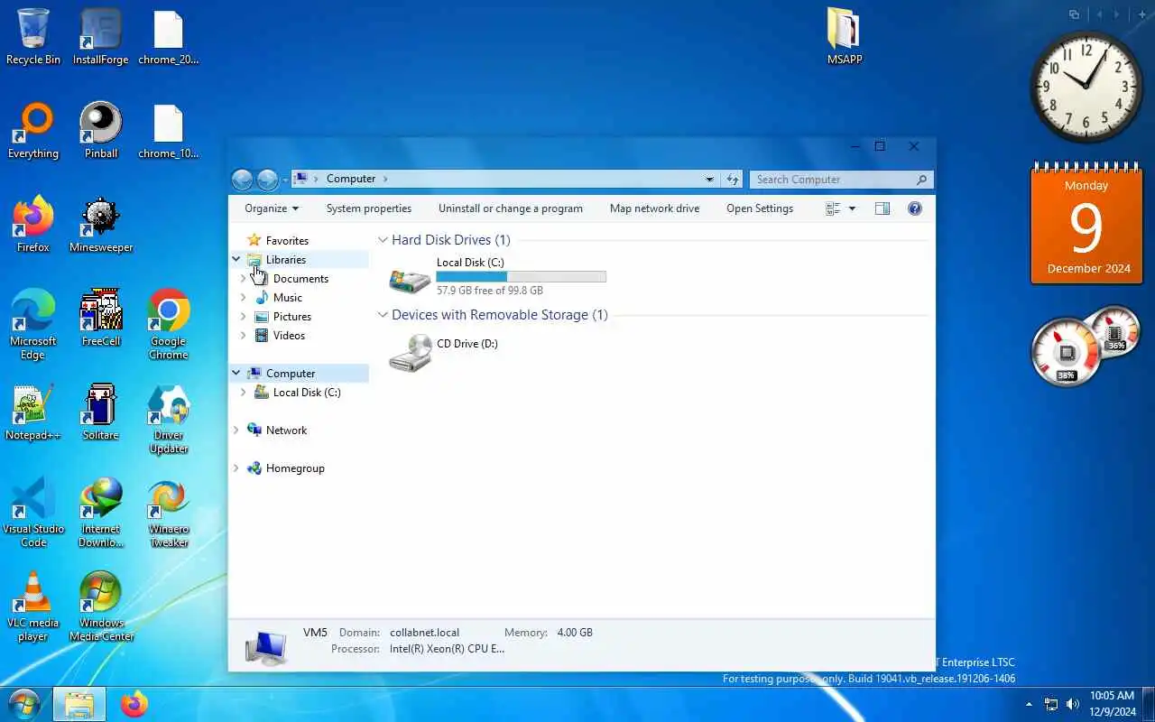
Task: Select the Microsoft Edge desktop shortcut
Action: [x=33, y=325]
